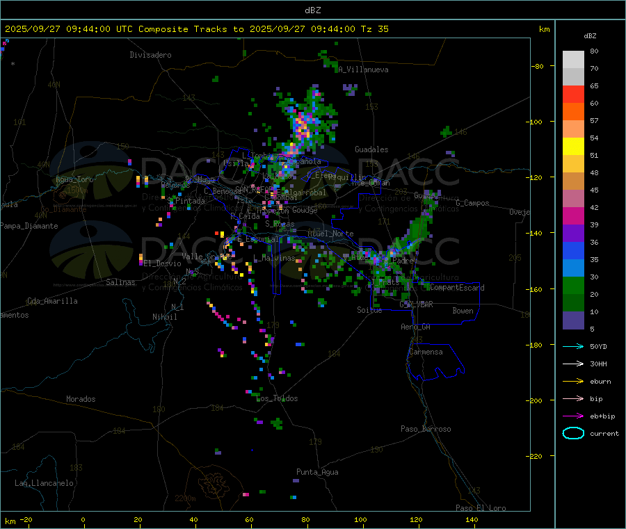Click the dBZ title at top
Screen dimensions: 626x529
312,10
